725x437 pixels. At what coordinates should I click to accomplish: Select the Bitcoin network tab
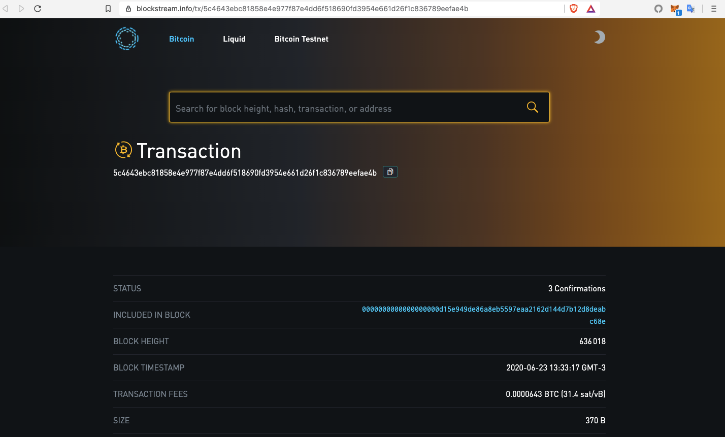[182, 39]
